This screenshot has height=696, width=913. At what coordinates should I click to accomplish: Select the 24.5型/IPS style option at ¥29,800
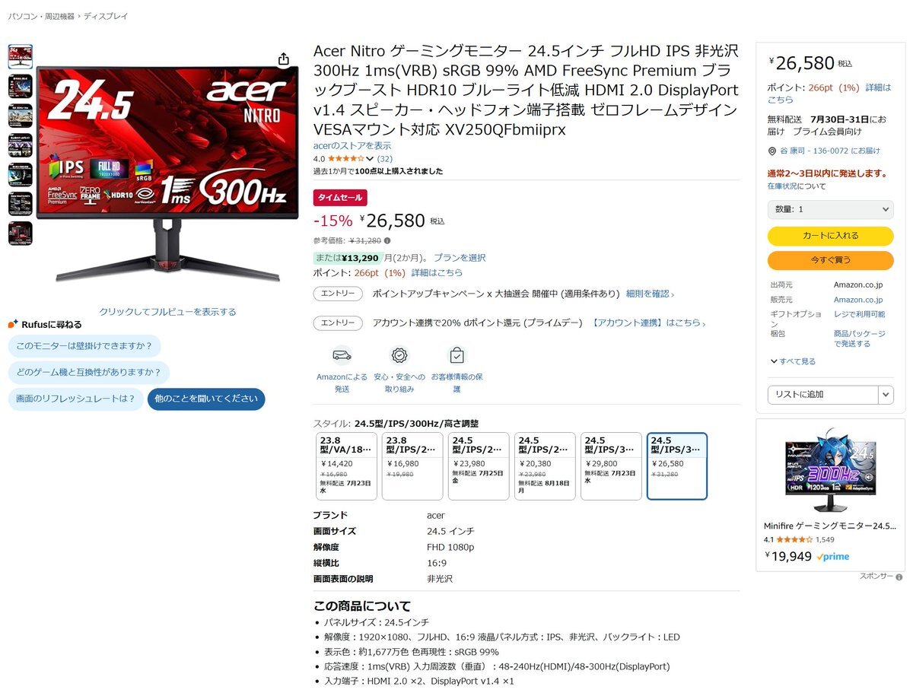click(611, 466)
